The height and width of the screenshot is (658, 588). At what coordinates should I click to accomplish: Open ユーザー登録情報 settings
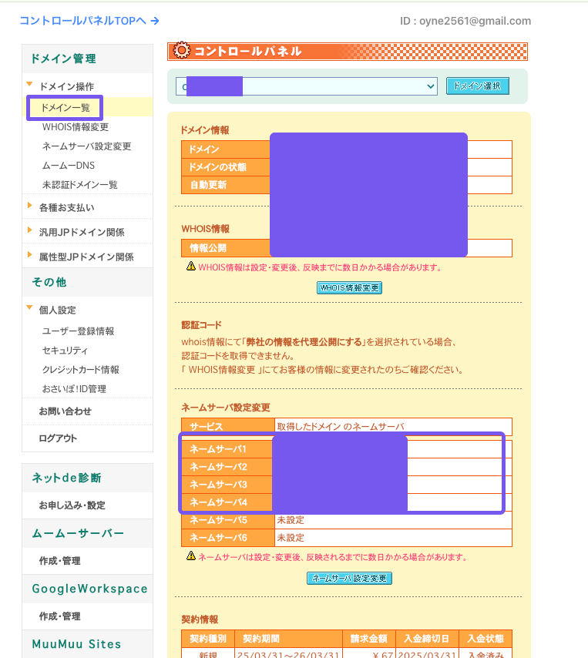78,331
